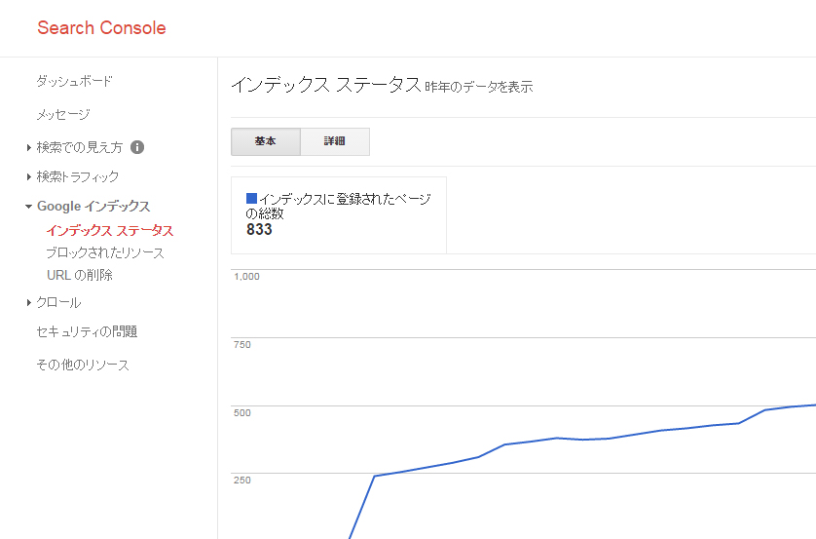Switch to the 詳細 tab
Viewport: 816px width, 539px height.
tap(335, 141)
